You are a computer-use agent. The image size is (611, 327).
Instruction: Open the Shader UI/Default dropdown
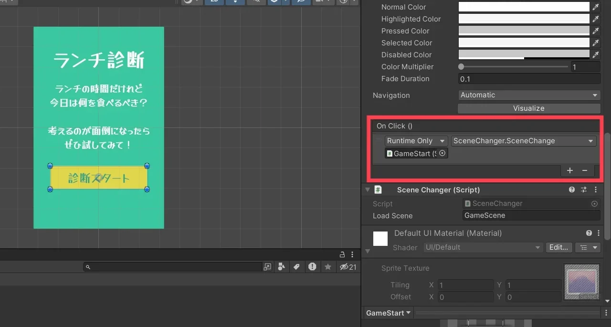pos(483,247)
